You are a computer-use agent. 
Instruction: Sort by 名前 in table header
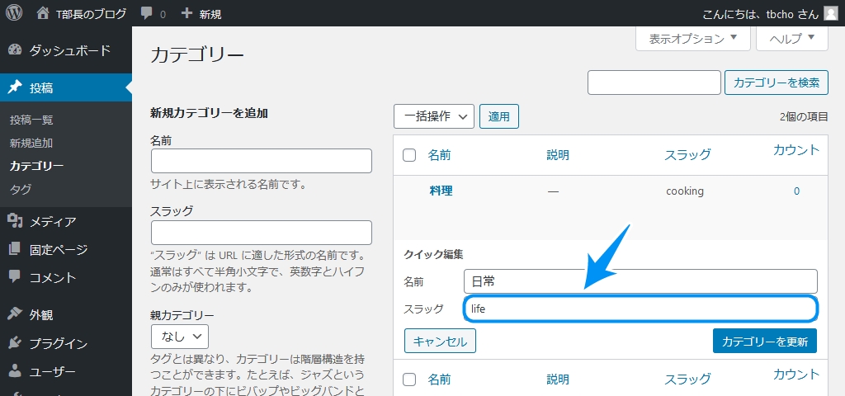tap(439, 155)
